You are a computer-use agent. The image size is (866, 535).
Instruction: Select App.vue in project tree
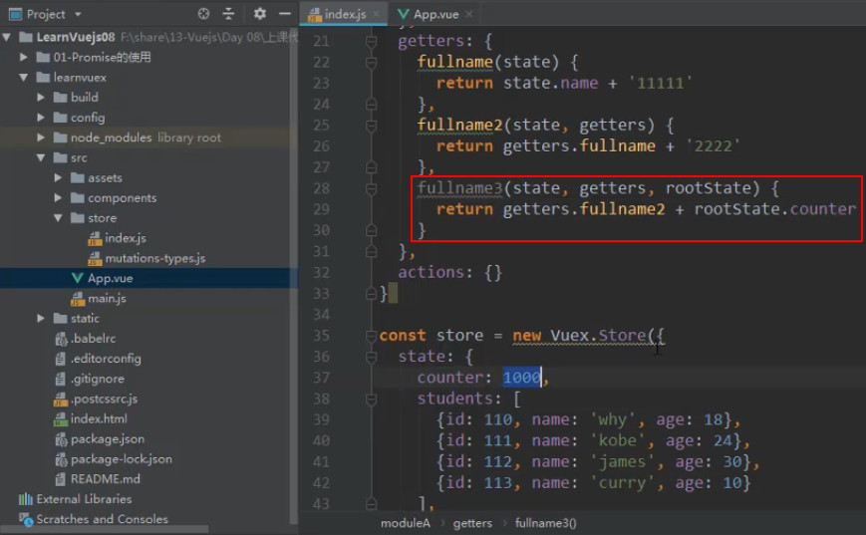click(x=110, y=278)
